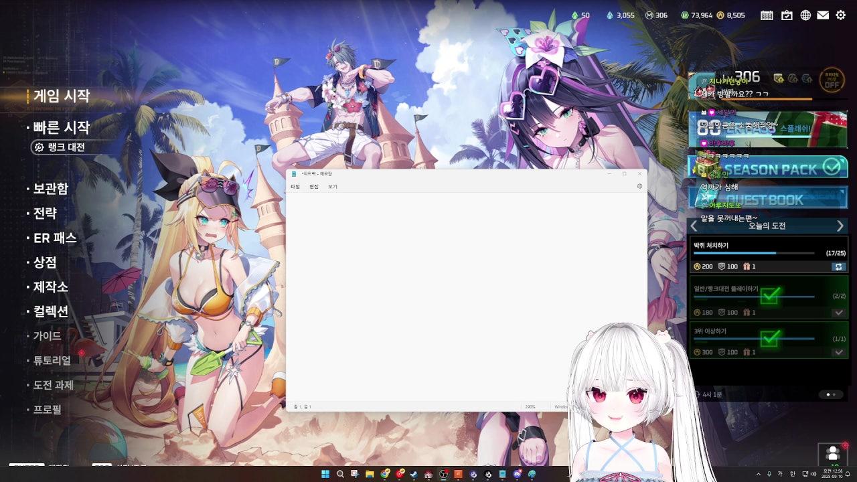Open Notepad's 파일 menu
The width and height of the screenshot is (857, 482).
[295, 186]
